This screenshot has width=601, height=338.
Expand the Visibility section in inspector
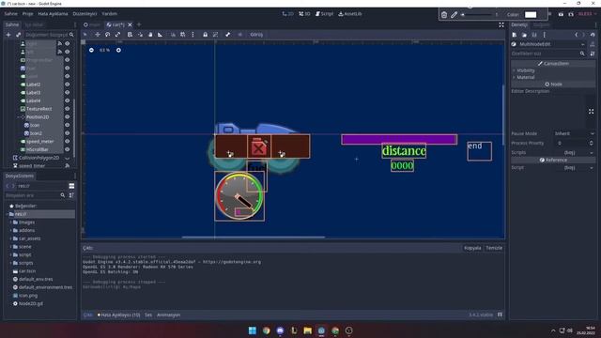tap(514, 70)
